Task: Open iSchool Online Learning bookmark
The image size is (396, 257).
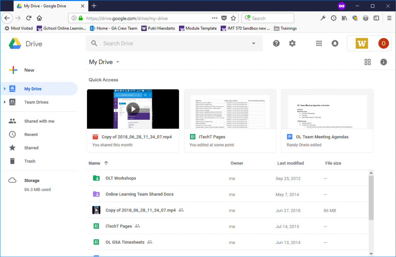Action: [61, 28]
